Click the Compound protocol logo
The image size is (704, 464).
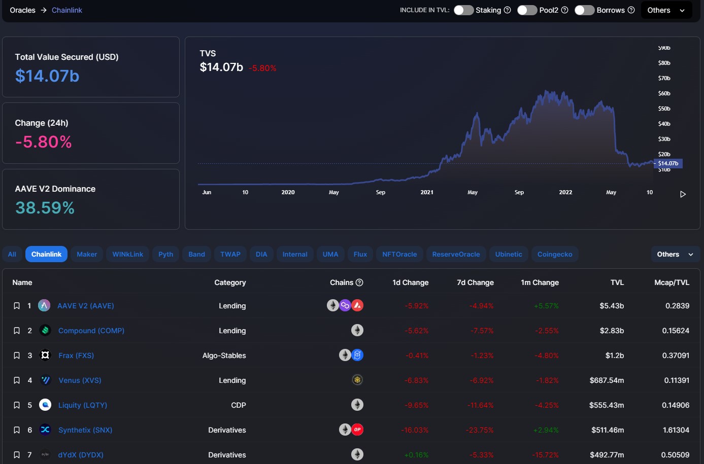pyautogui.click(x=45, y=330)
